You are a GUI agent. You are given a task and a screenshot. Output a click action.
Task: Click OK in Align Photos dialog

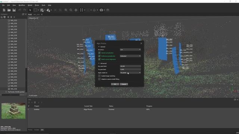tap(115, 84)
